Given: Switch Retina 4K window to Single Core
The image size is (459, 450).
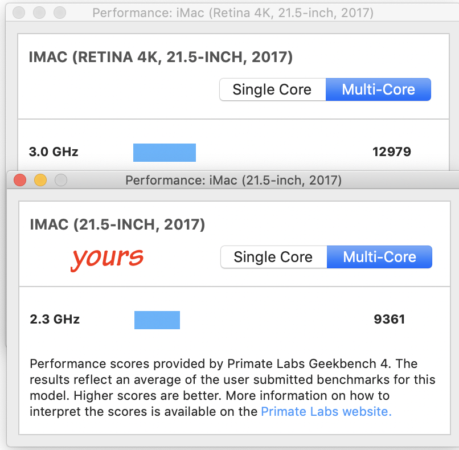Looking at the screenshot, I should [272, 89].
